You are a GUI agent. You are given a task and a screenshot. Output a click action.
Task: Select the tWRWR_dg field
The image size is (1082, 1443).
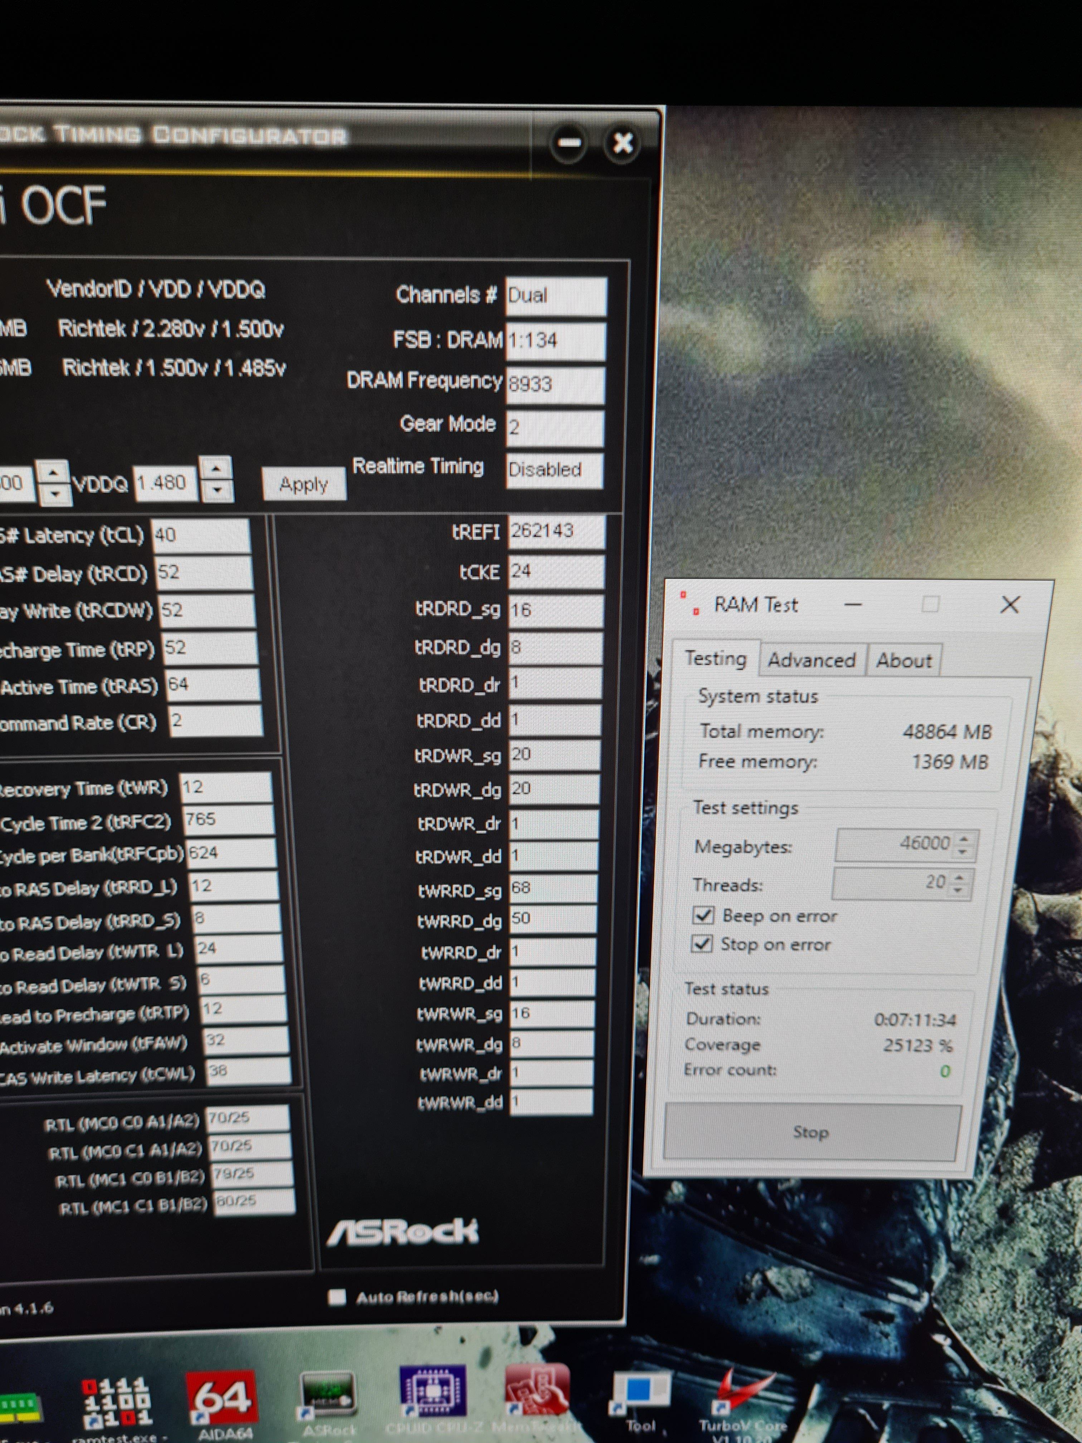click(552, 1044)
